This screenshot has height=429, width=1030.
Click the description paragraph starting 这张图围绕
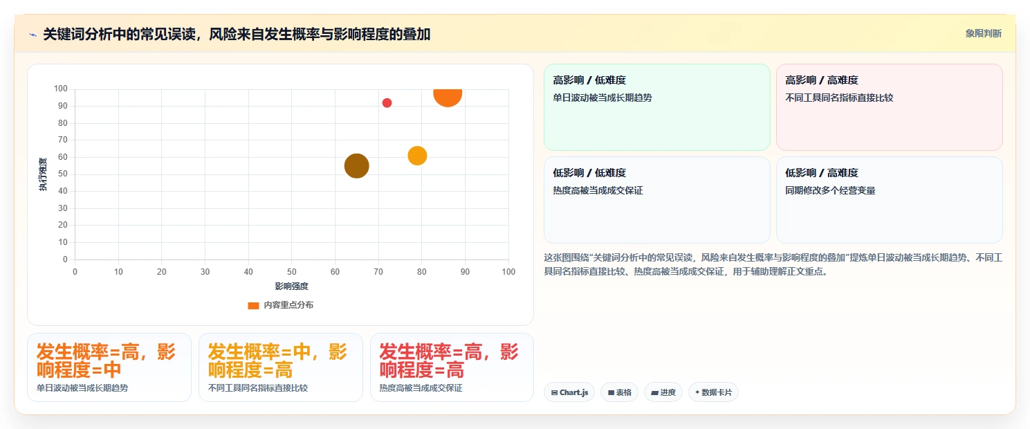click(x=773, y=264)
